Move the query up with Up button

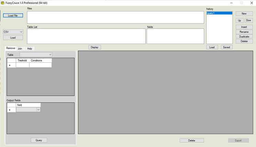pos(240,21)
